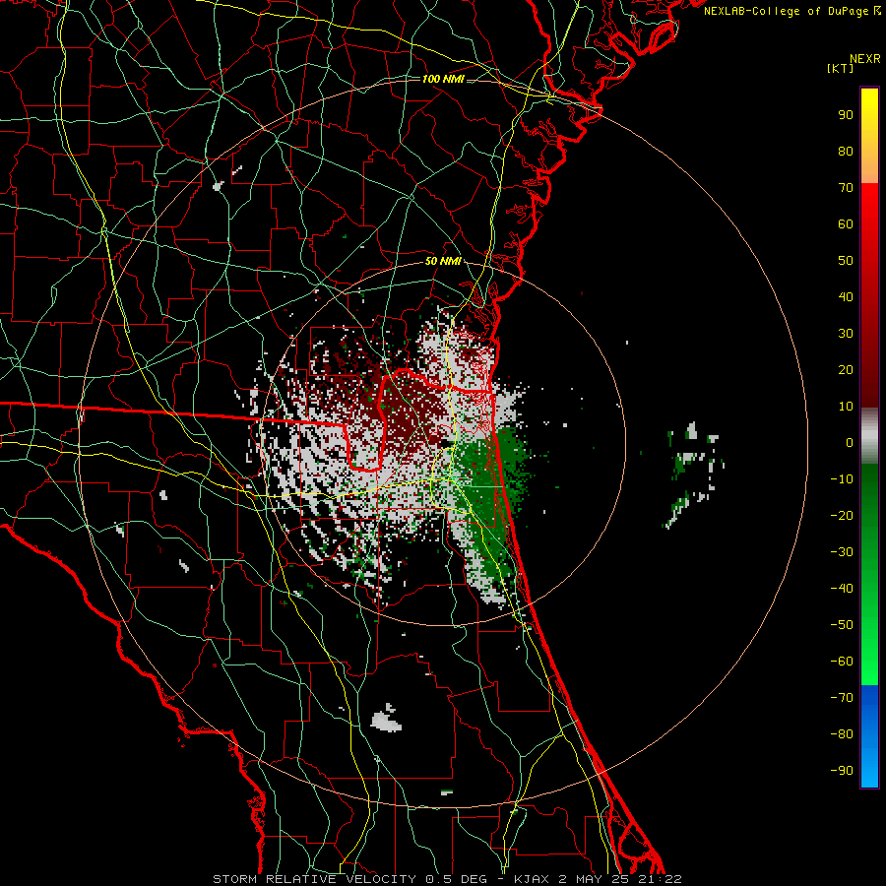Click the offshore green echo cluster east
Viewport: 886px width, 886px height.
pyautogui.click(x=692, y=474)
